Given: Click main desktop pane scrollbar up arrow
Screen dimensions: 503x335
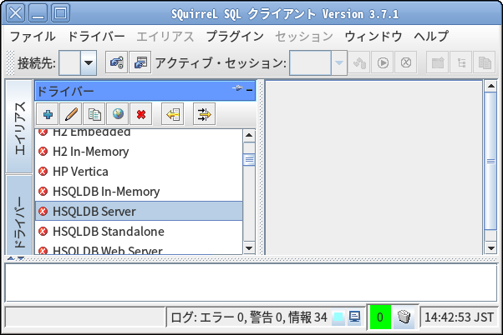Looking at the screenshot, I should click(490, 86).
